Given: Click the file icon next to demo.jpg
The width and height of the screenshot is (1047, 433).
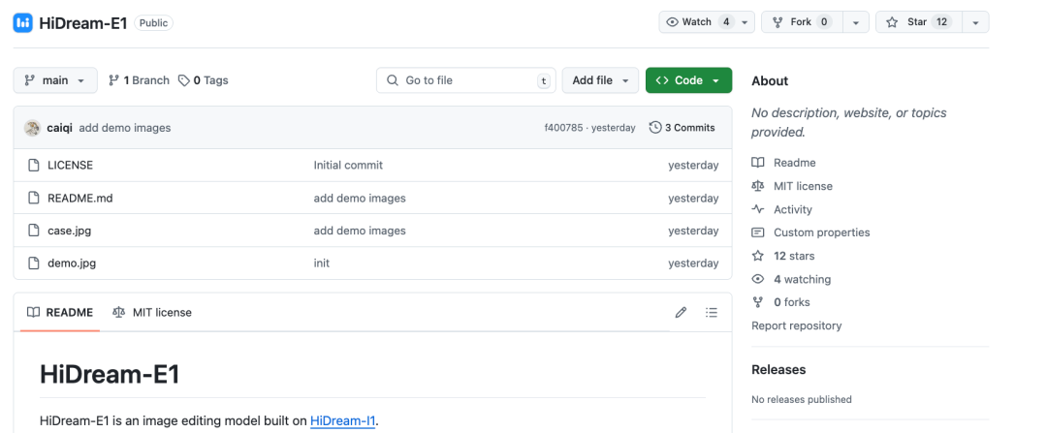Looking at the screenshot, I should click(33, 263).
